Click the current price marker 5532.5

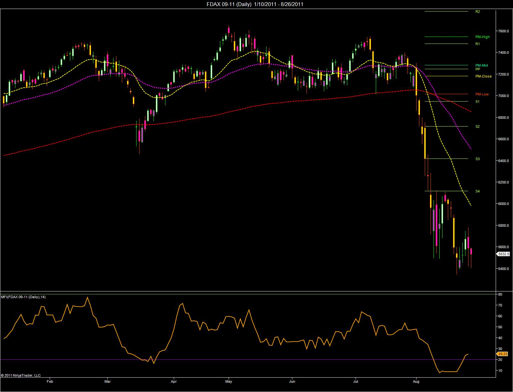point(503,254)
